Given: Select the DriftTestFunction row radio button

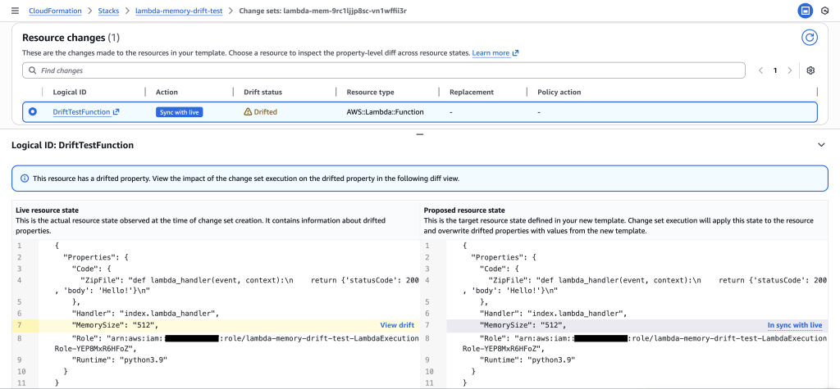Looking at the screenshot, I should 33,112.
